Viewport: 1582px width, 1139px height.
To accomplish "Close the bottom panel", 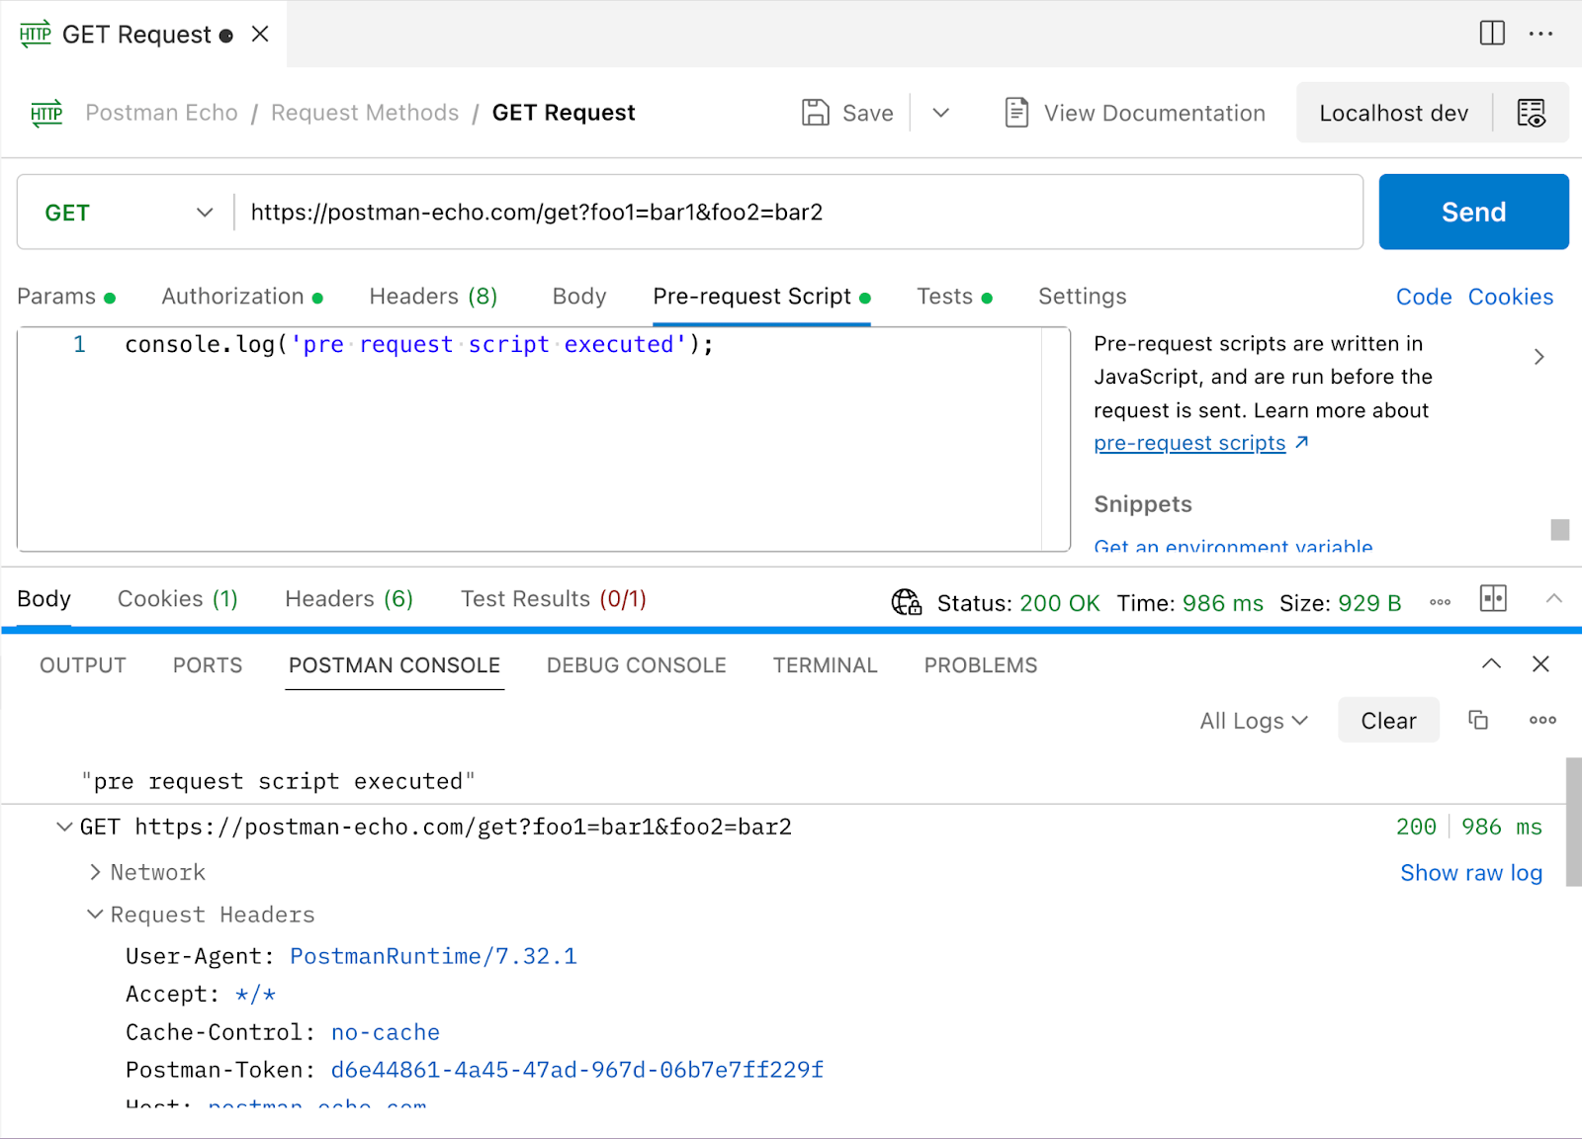I will click(x=1540, y=664).
